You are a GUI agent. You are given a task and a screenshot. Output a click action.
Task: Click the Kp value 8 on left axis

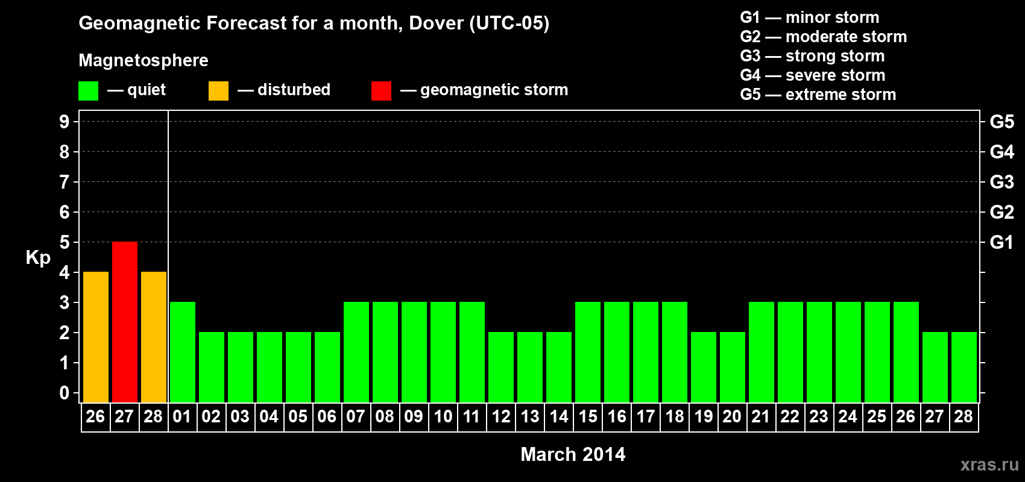click(65, 152)
